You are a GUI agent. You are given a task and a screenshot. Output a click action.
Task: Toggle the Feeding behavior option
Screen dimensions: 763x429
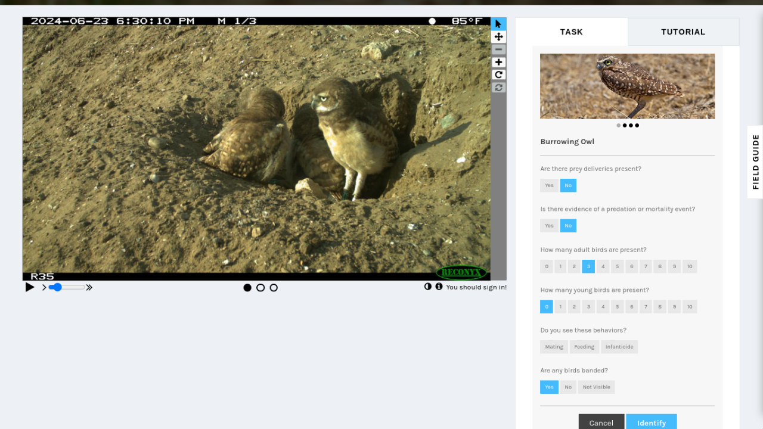tap(584, 347)
